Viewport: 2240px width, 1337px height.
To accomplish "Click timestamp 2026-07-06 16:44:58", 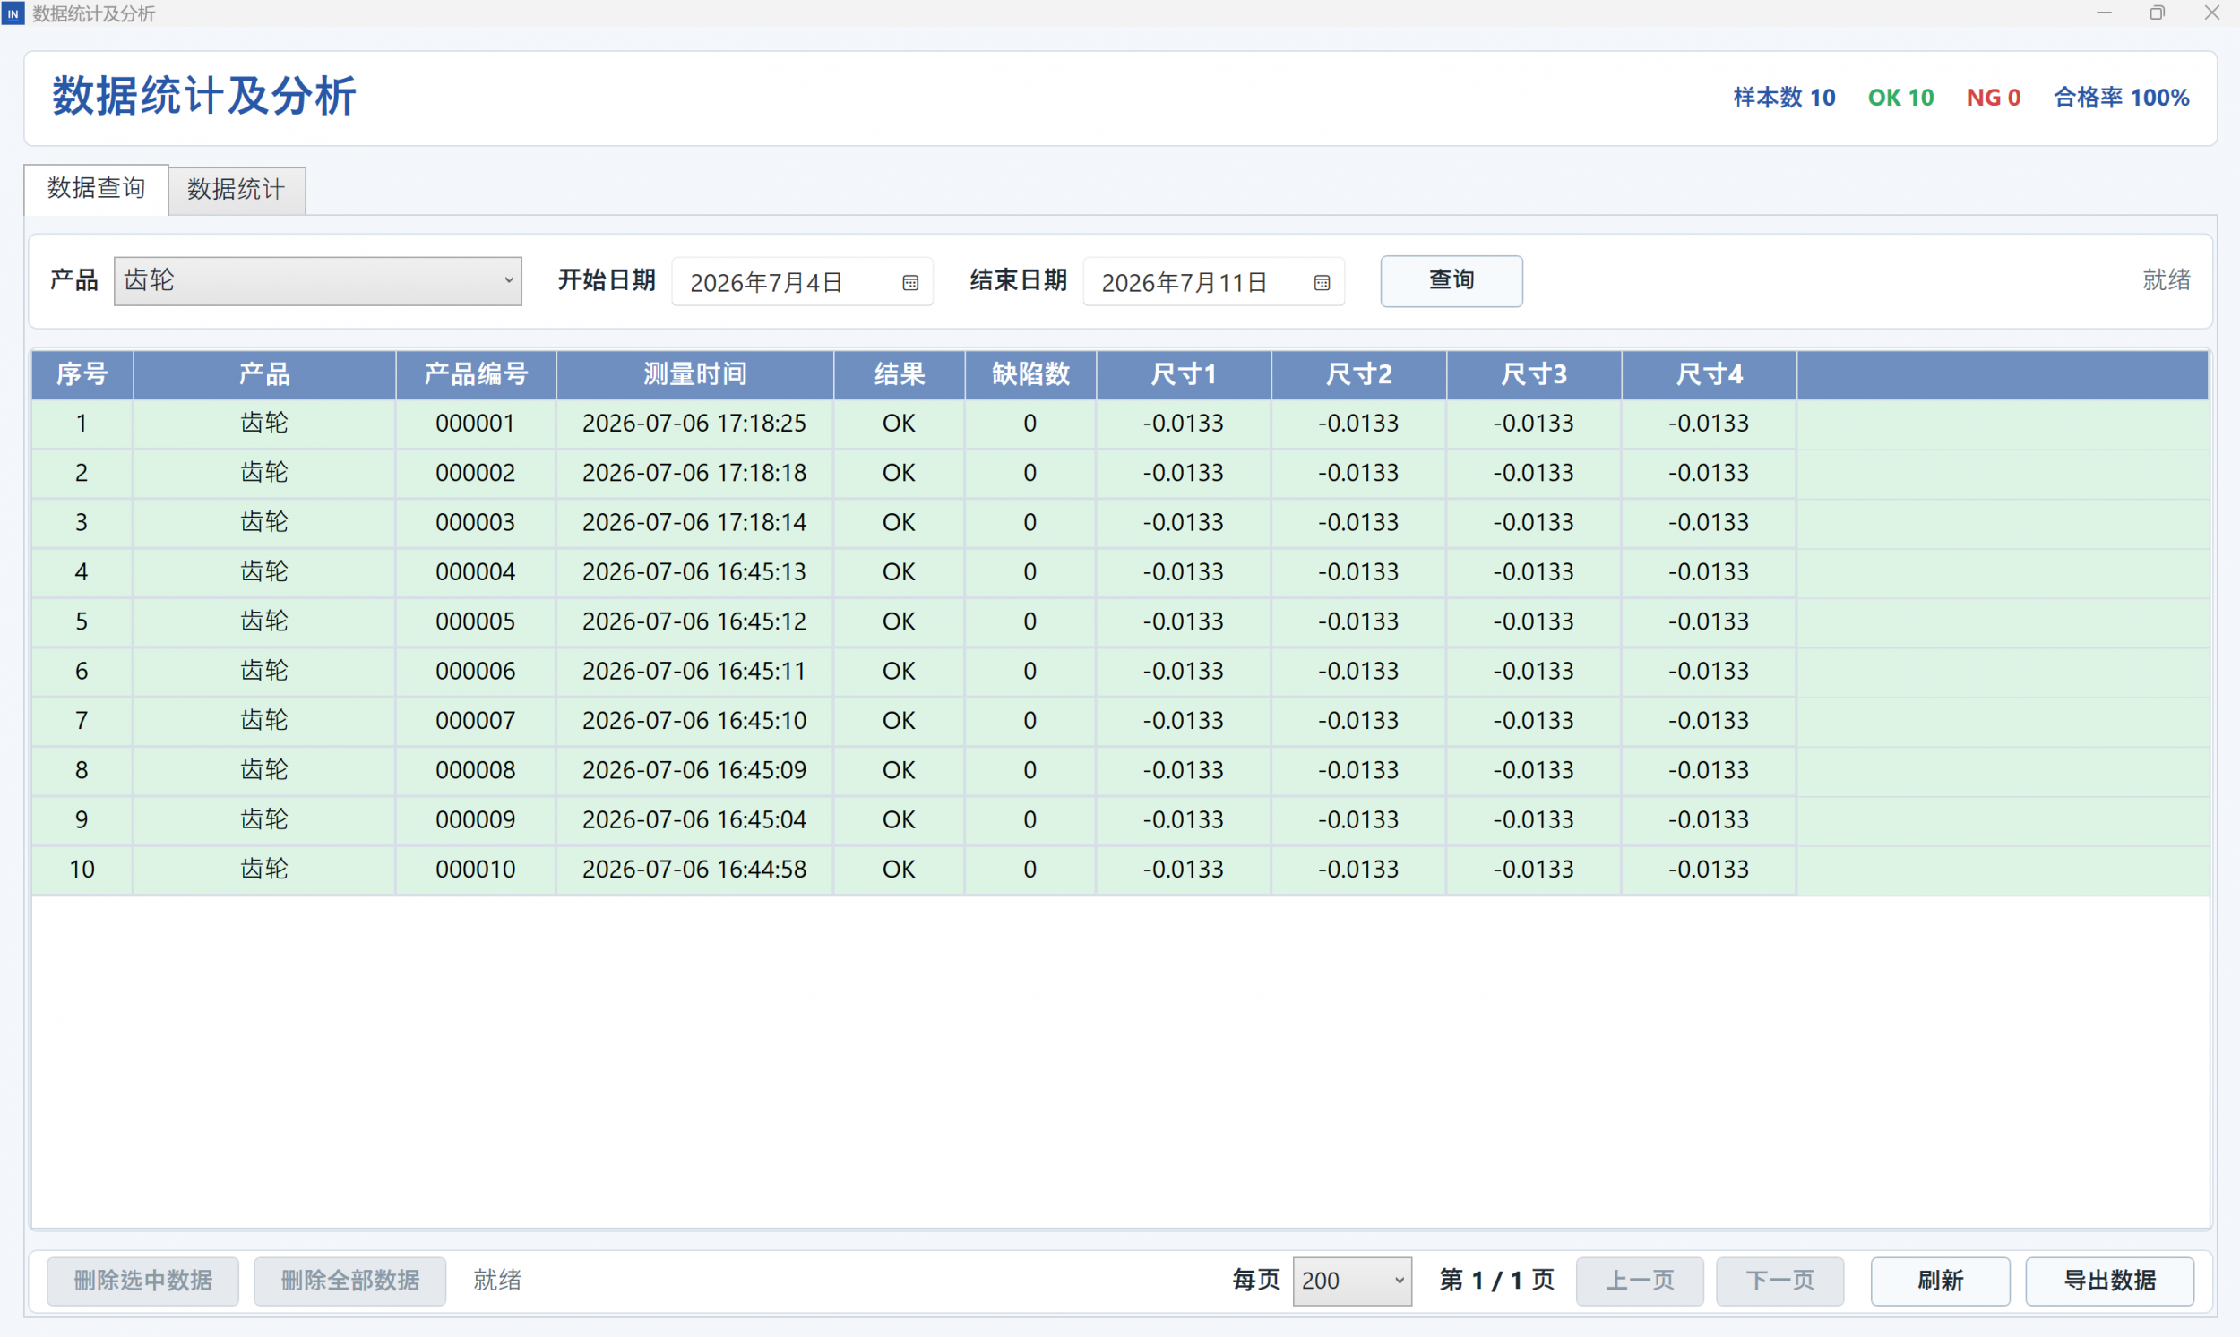I will [694, 870].
